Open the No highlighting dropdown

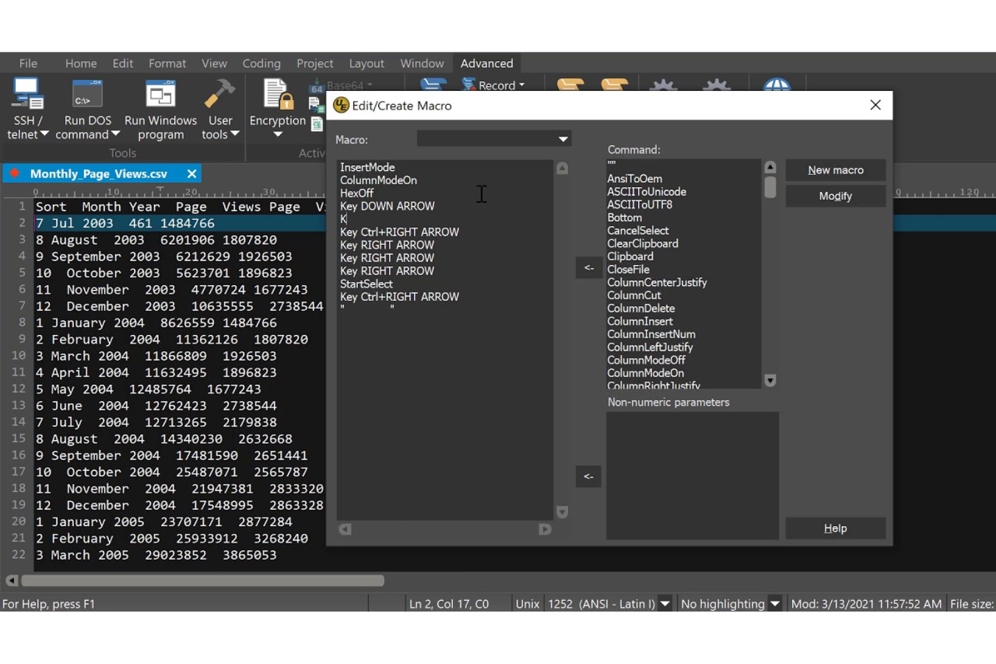(x=775, y=603)
